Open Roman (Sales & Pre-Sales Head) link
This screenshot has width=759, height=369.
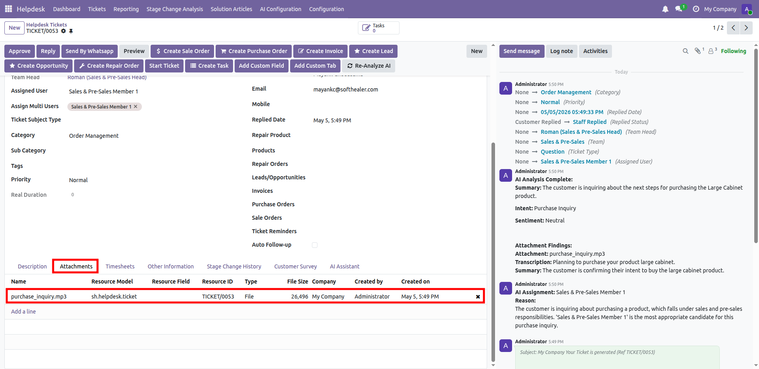coord(107,77)
